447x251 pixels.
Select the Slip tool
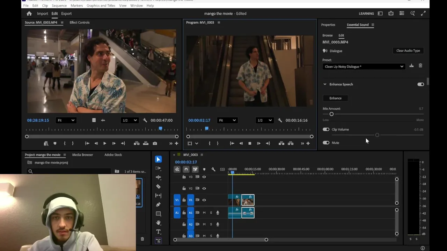[159, 196]
